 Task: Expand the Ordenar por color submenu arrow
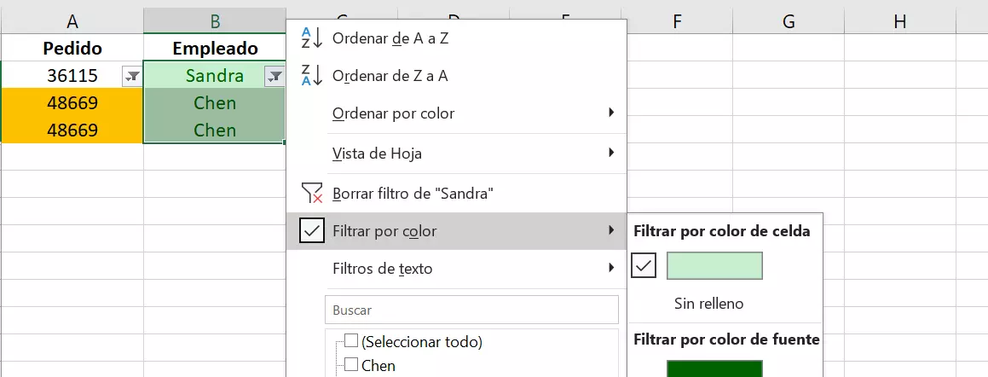pos(611,113)
